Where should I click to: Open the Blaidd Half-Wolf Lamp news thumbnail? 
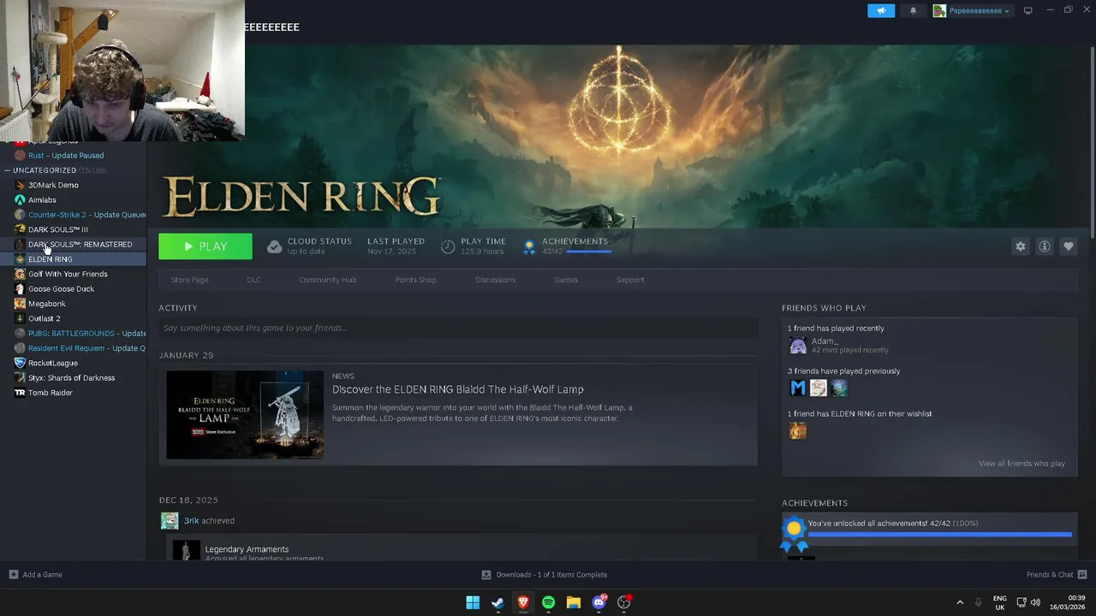click(245, 415)
